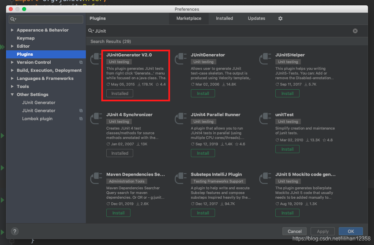Select Plugins in settings tree
Viewport: 374px width, 245px height.
[46, 54]
